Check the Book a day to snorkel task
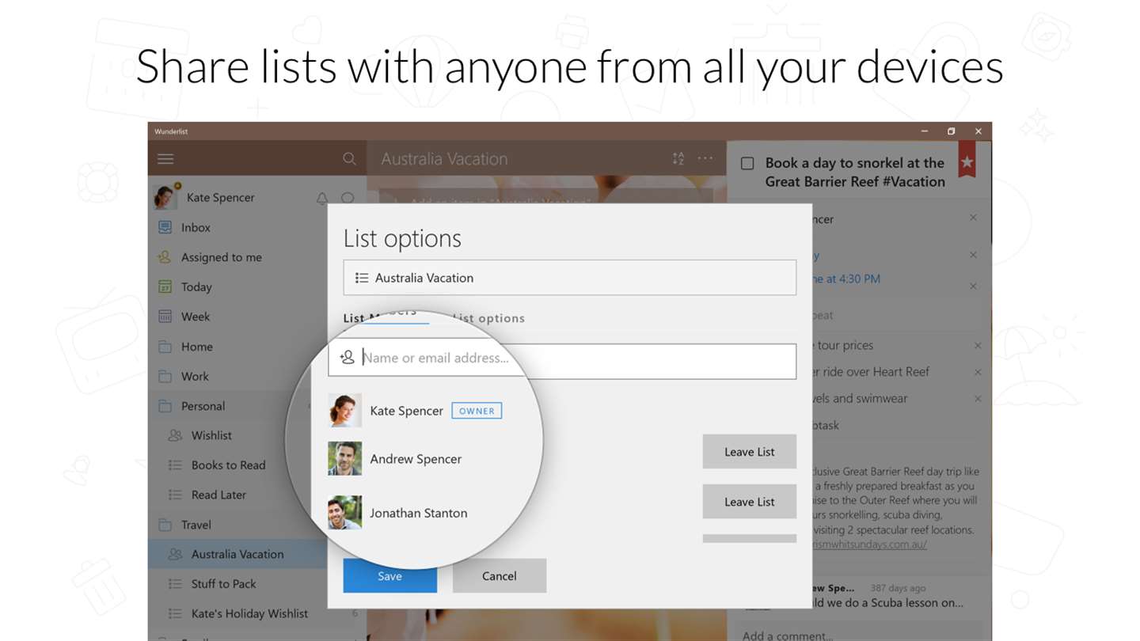 (747, 164)
